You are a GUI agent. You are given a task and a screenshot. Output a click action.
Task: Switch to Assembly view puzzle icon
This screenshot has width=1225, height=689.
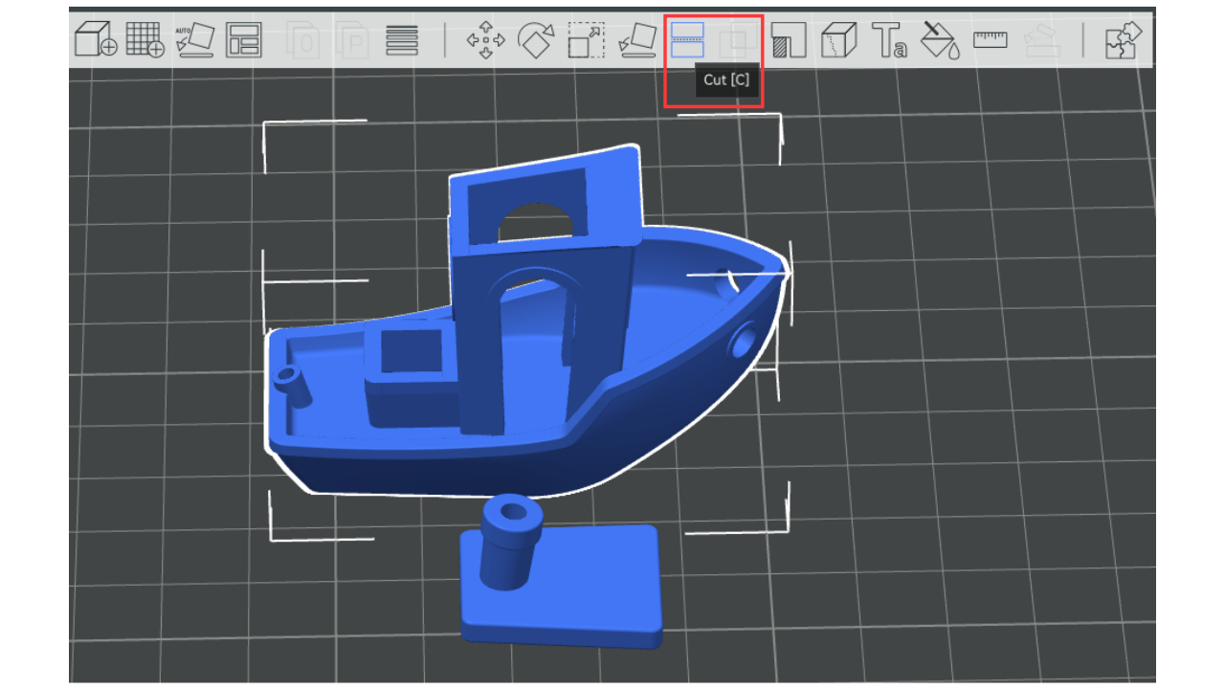pos(1123,40)
